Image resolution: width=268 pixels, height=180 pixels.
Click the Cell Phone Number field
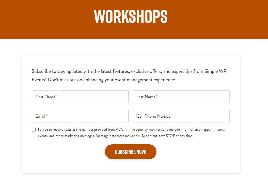tap(181, 116)
